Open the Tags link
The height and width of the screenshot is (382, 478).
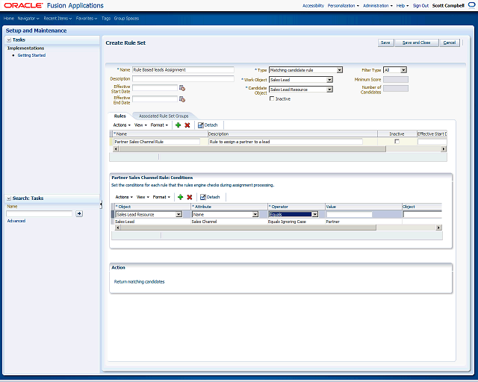coord(106,19)
